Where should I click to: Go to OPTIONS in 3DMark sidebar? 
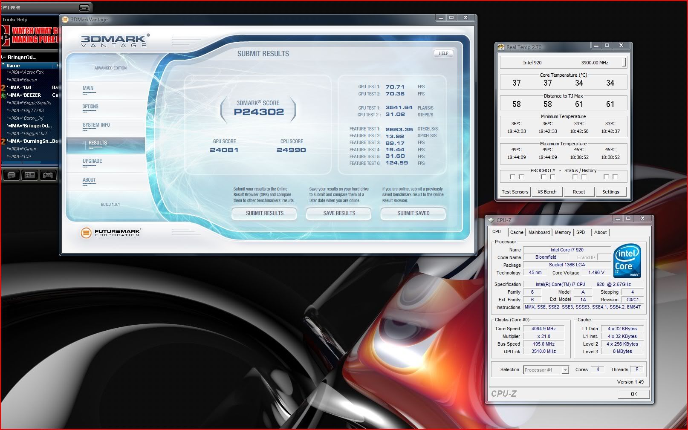(x=90, y=107)
